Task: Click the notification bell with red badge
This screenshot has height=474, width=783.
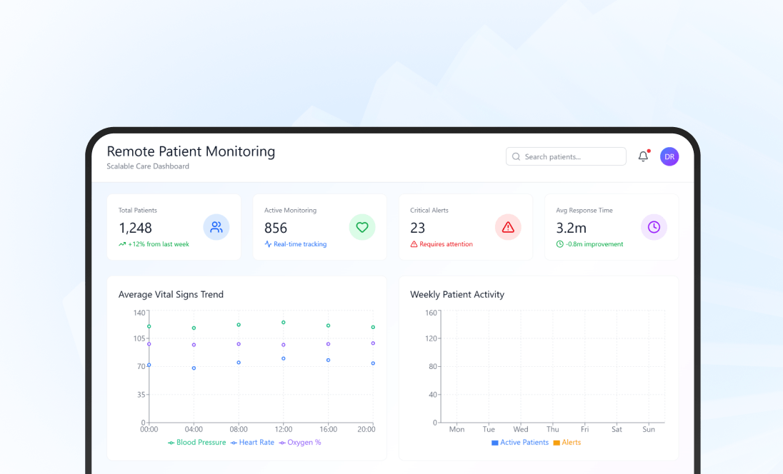Action: click(642, 156)
